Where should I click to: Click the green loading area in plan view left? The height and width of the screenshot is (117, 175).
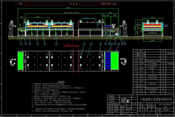point(20,61)
